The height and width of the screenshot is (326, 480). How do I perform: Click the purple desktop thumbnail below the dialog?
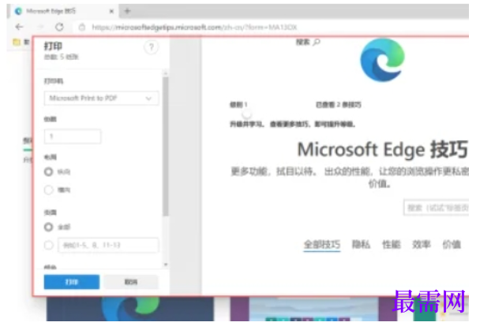point(313,309)
